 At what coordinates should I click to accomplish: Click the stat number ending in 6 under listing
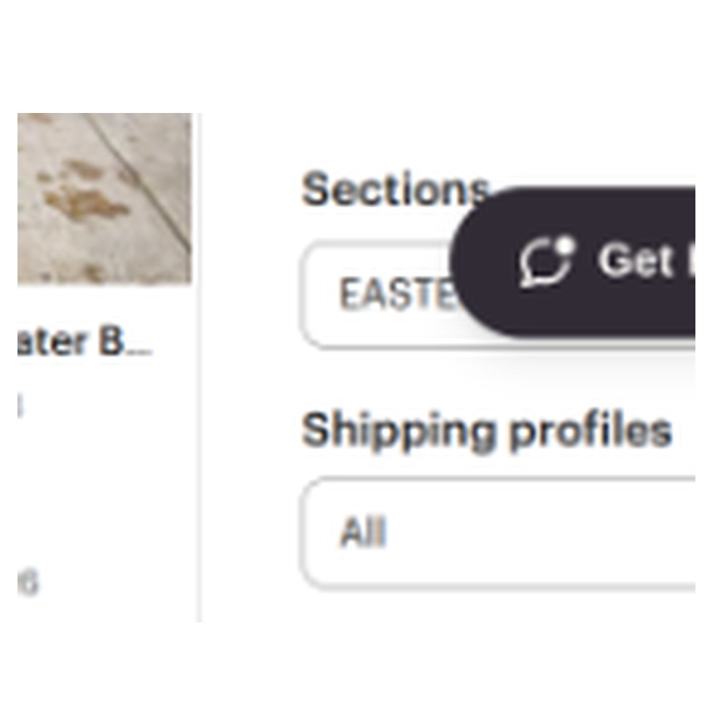[28, 582]
